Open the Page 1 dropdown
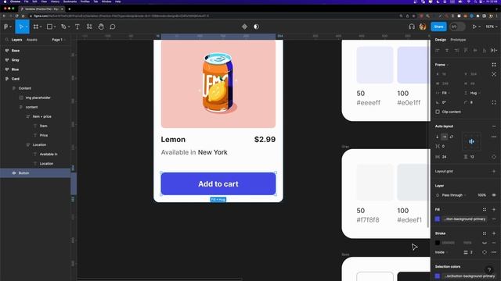The image size is (501, 281). point(59,40)
